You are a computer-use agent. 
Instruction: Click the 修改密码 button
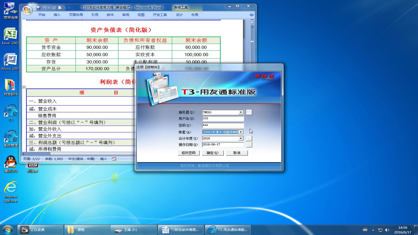(189, 153)
